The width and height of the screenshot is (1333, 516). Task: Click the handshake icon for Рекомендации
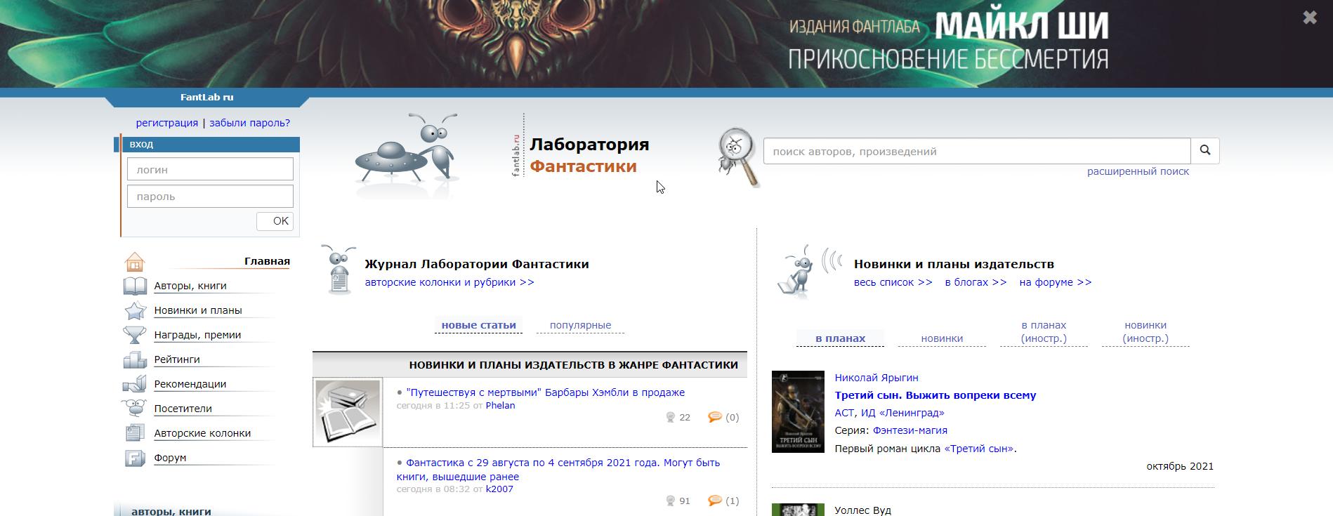[135, 384]
